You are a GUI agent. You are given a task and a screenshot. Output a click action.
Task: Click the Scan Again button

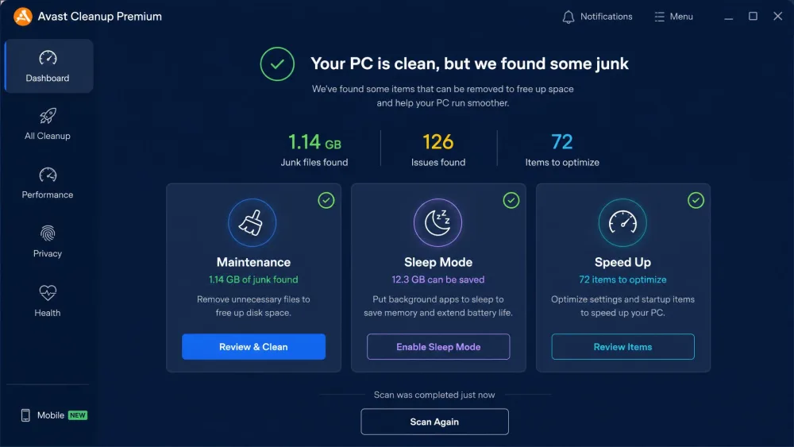click(x=434, y=422)
